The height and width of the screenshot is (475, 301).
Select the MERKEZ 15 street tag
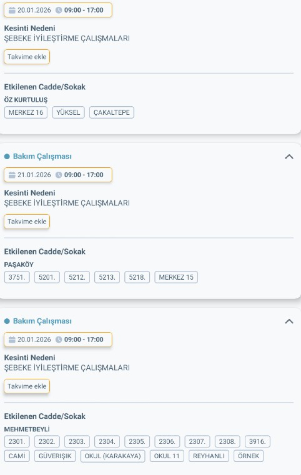pyautogui.click(x=176, y=277)
